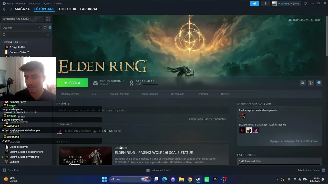Click the 7 Days to Die icon
This screenshot has height=184, width=328.
[7, 47]
